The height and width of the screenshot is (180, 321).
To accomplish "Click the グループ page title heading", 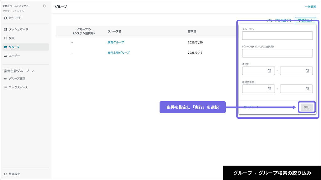I will (61, 7).
